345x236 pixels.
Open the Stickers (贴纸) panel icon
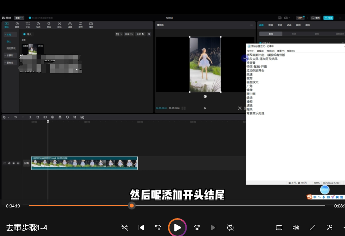[x=38, y=25]
